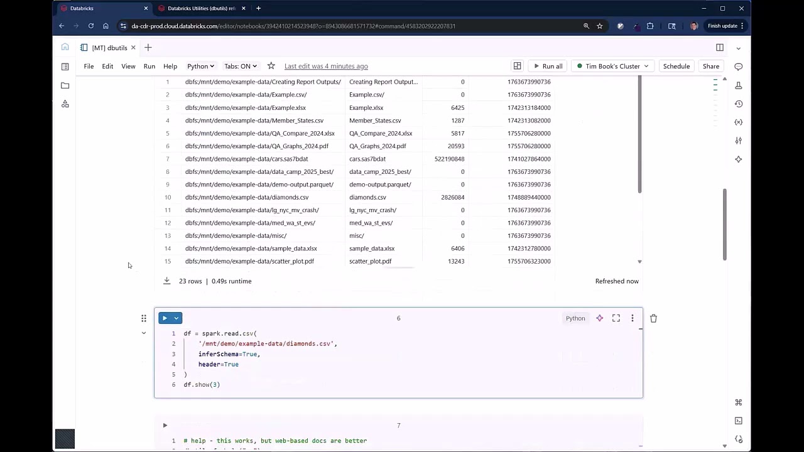Expand the header chevron at top right

[739, 48]
